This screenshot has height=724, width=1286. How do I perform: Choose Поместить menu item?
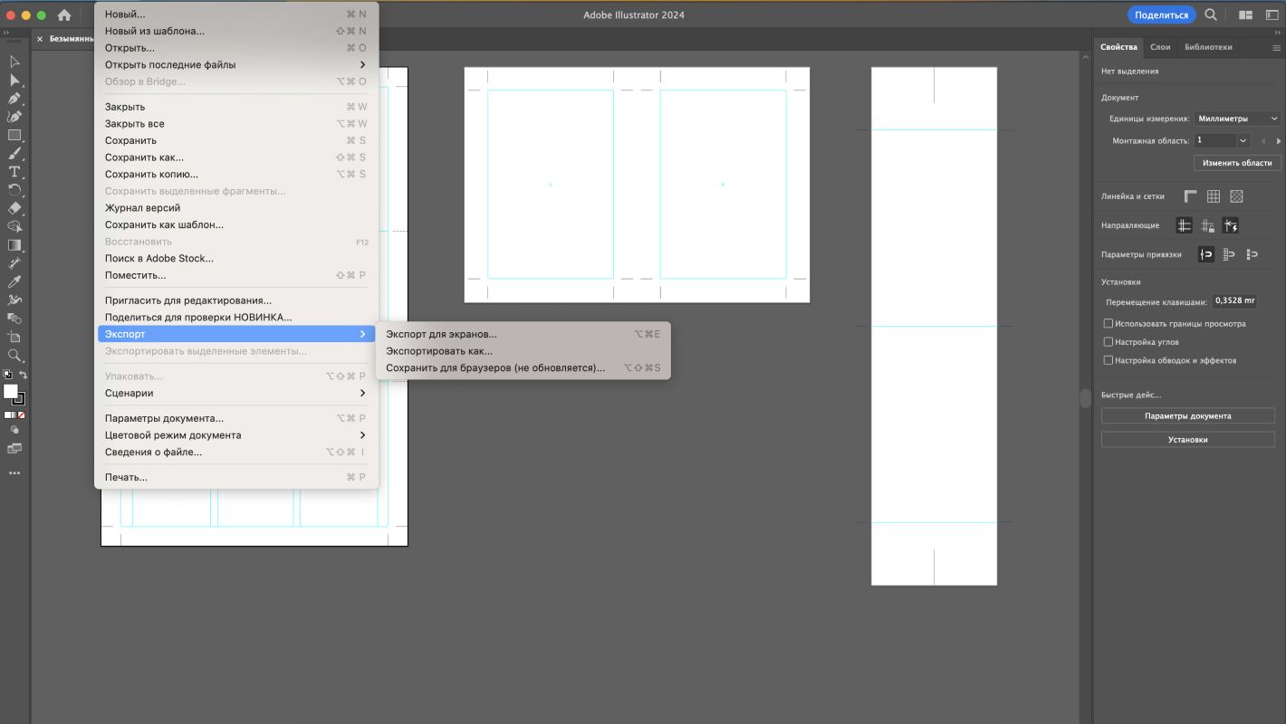tap(235, 275)
